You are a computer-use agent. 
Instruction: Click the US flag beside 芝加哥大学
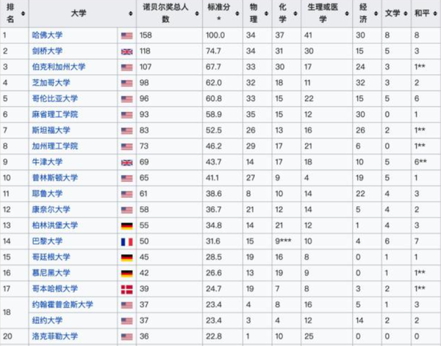[127, 83]
